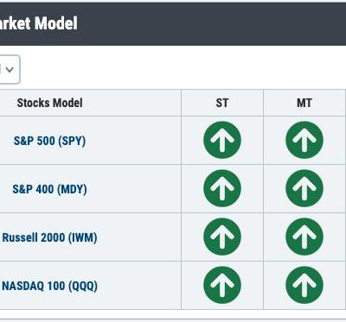Click the MT column header
The width and height of the screenshot is (346, 322).
[x=304, y=103]
